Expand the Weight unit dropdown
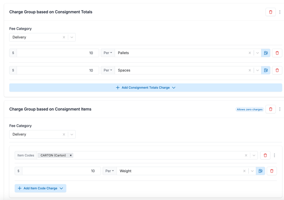284x200 pixels. (252, 171)
